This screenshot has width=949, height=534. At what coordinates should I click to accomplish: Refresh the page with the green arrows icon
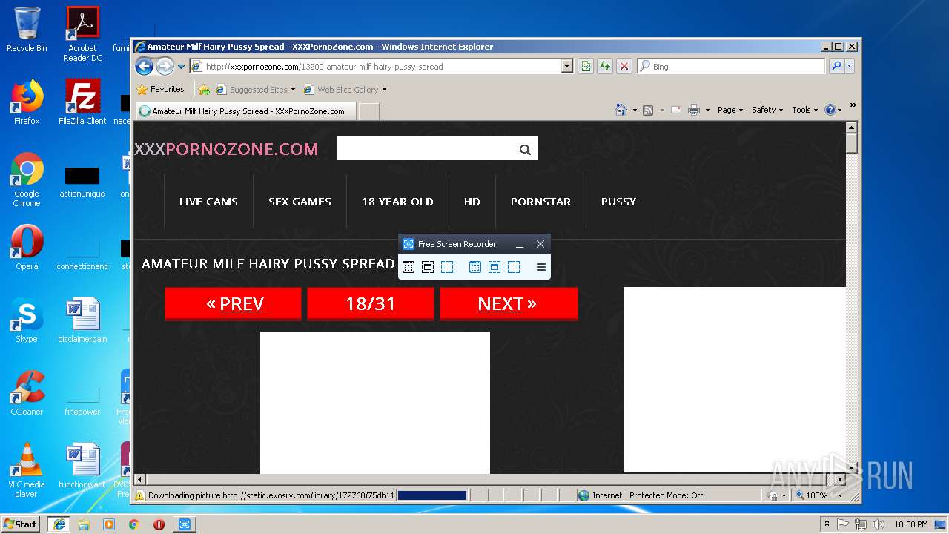[x=605, y=67]
